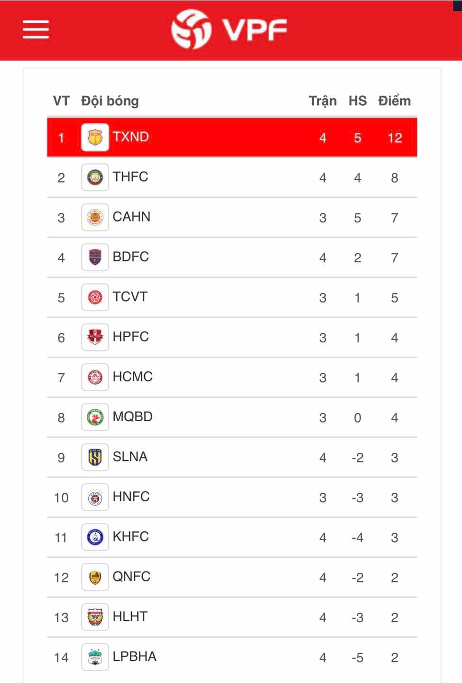
Task: Click the TXND club crest
Action: (x=95, y=138)
